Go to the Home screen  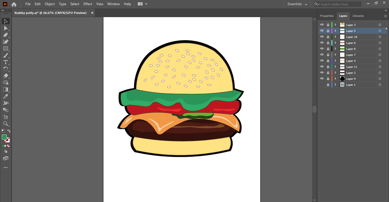(x=14, y=4)
